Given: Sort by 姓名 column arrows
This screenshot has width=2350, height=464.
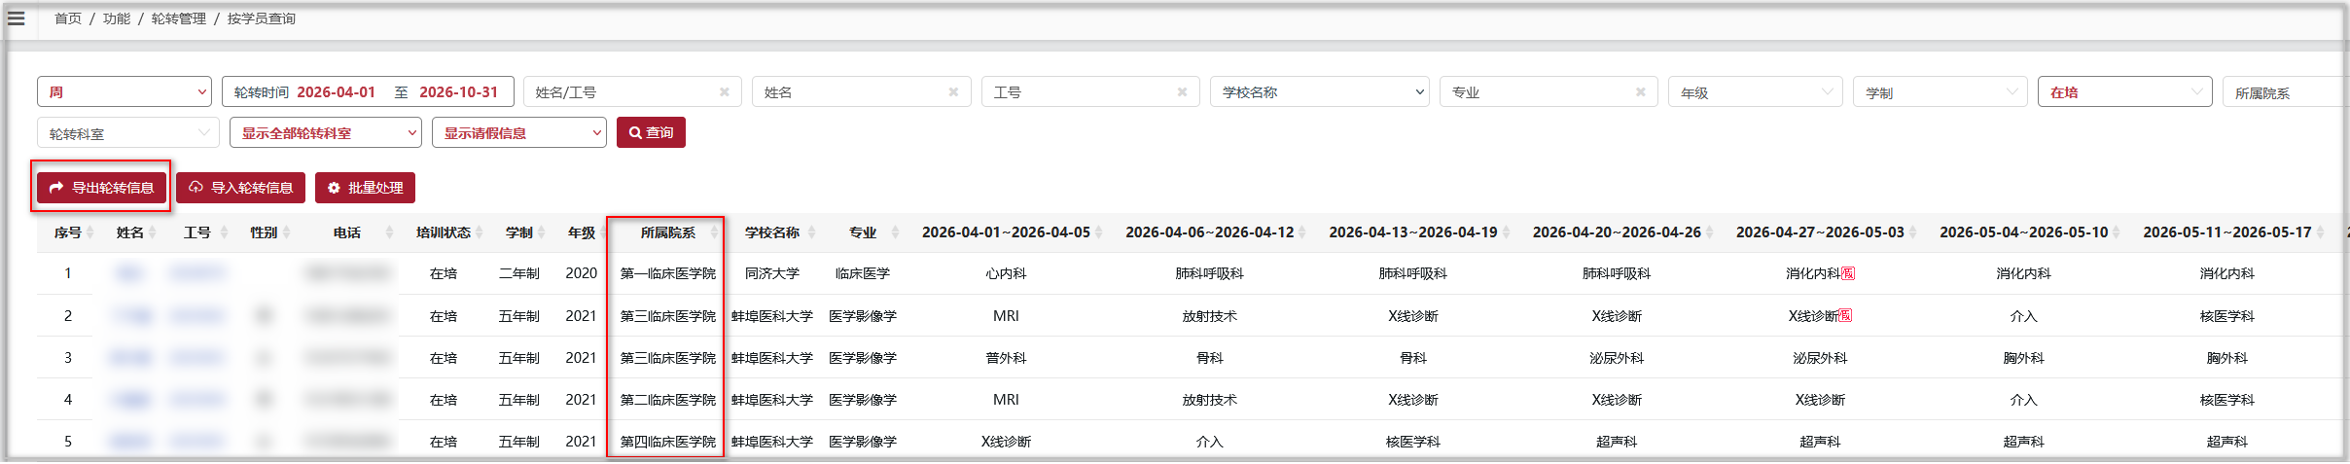Looking at the screenshot, I should (152, 232).
